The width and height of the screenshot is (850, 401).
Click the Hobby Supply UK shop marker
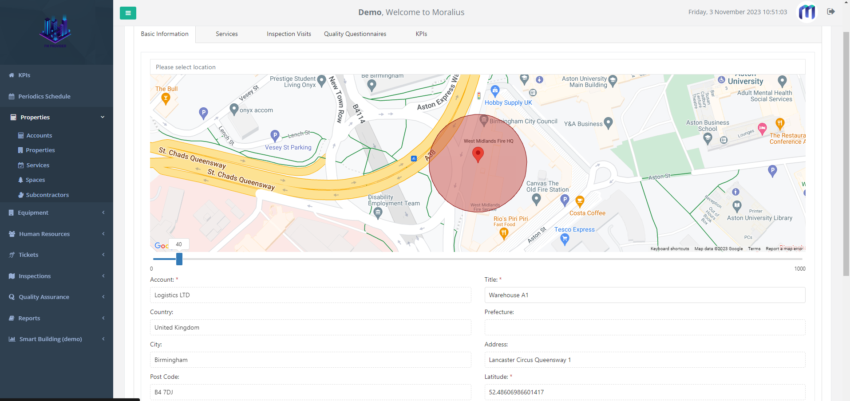(495, 92)
